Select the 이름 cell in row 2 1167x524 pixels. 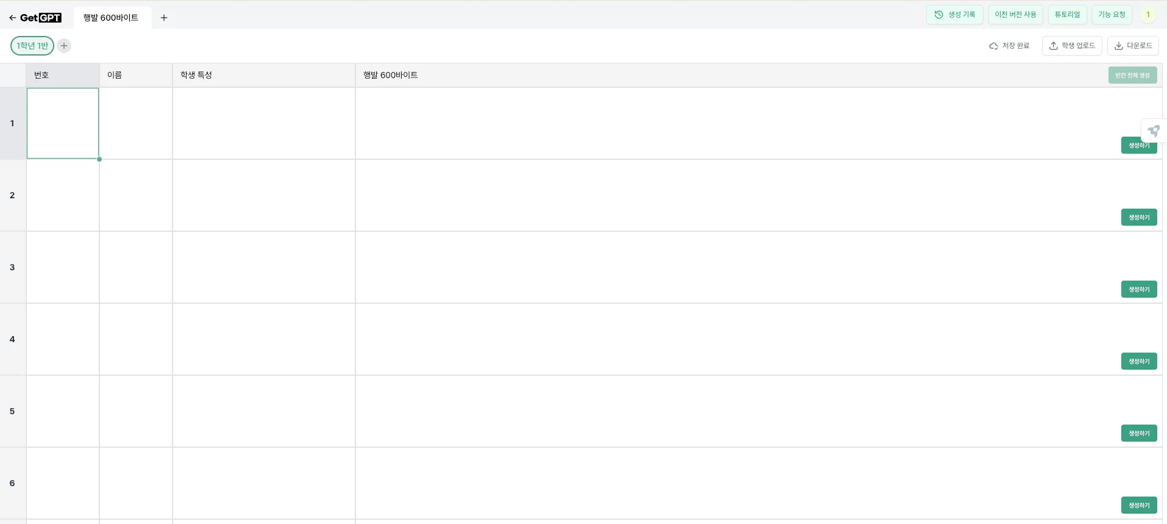click(x=135, y=195)
